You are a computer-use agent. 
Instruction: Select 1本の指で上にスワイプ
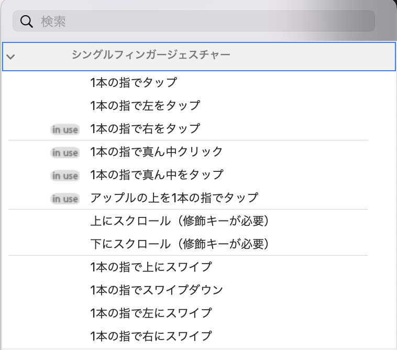click(x=151, y=267)
